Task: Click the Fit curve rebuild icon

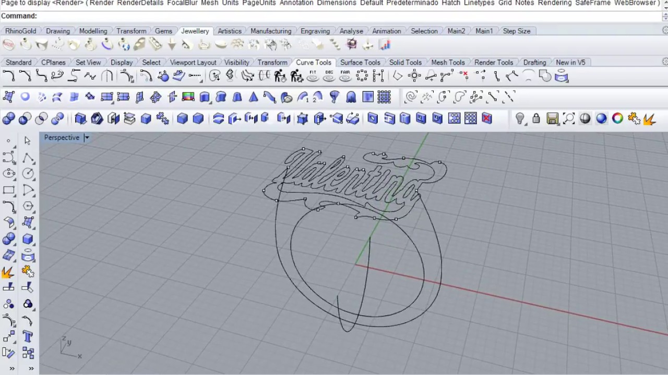Action: 313,77
